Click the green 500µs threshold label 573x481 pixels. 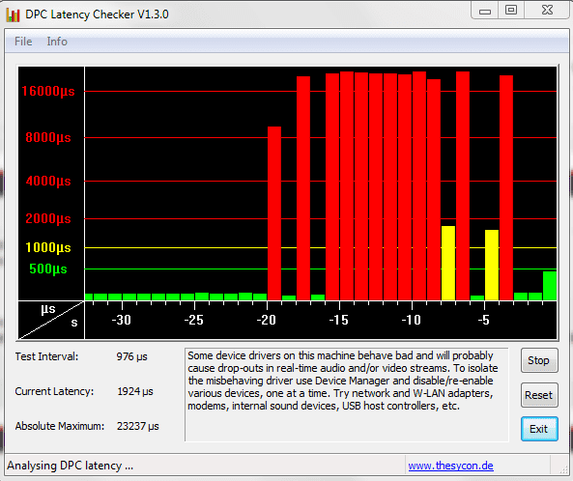(48, 269)
